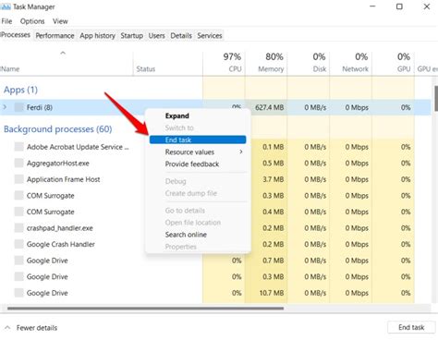
Task: Choose End task in the context menu
Action: pyautogui.click(x=198, y=140)
